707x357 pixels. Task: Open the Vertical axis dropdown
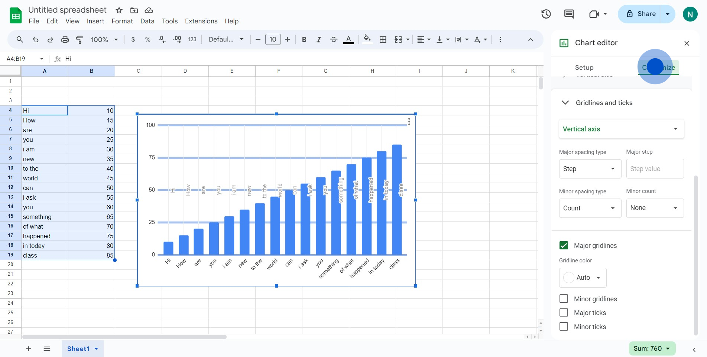(621, 129)
